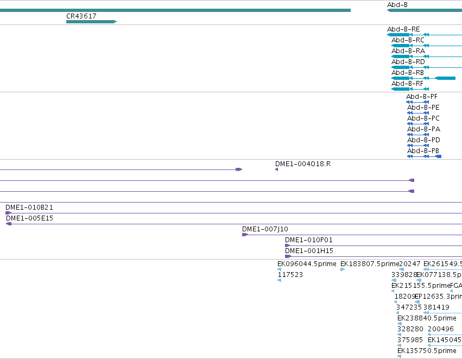Select the EK261549 read label
462x359 pixels.
pyautogui.click(x=442, y=264)
